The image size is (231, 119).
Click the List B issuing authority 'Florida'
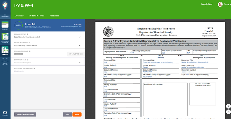tap(146, 67)
